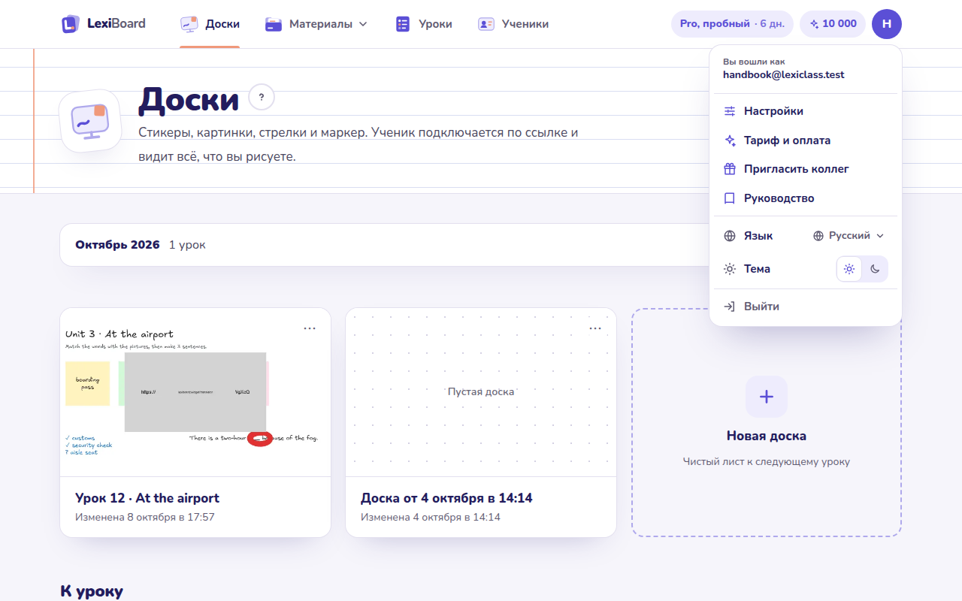Click the Доски board icon in navigation
This screenshot has width=962, height=601.
(189, 24)
